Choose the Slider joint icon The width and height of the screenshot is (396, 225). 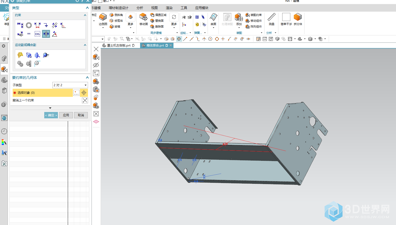(29, 55)
